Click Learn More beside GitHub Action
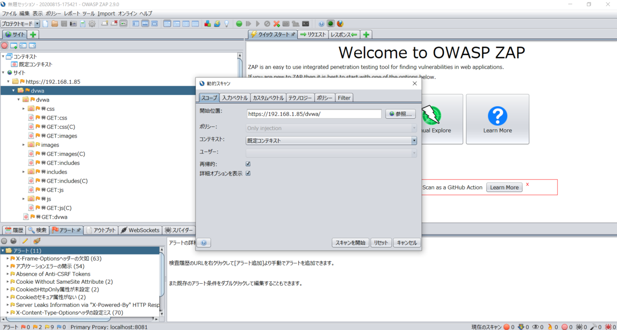617x330 pixels. pos(504,187)
